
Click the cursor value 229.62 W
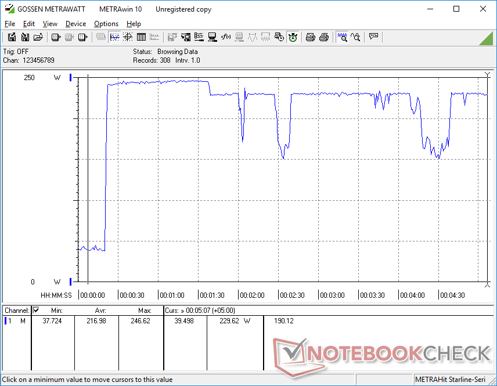click(235, 321)
